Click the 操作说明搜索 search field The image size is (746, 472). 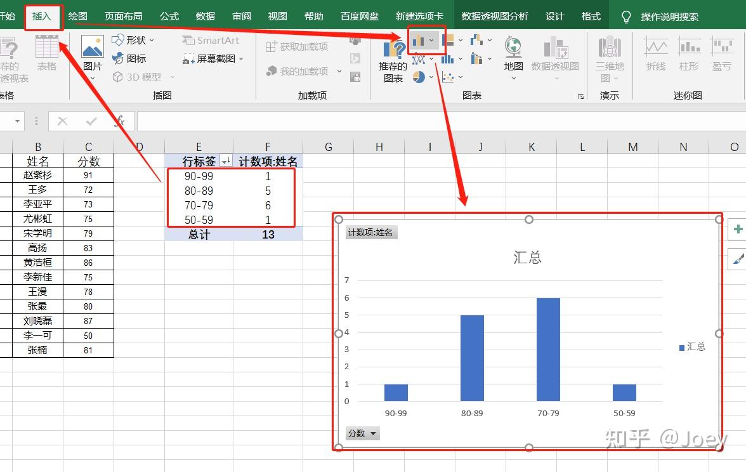pos(669,16)
